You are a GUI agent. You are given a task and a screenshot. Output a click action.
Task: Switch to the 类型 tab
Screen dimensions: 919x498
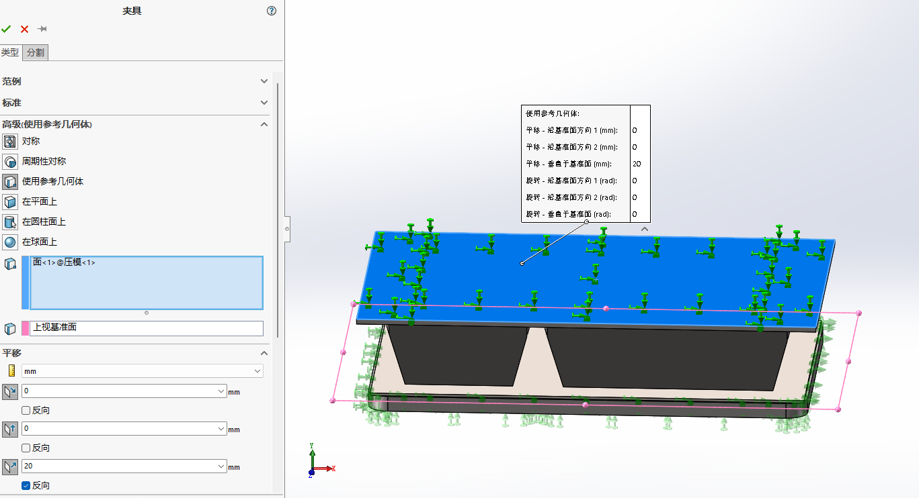(x=10, y=52)
